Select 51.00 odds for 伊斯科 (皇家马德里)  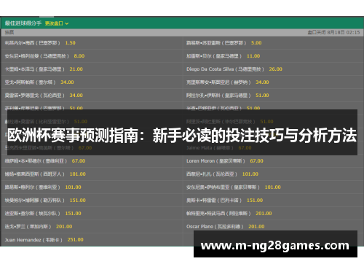[262, 96]
